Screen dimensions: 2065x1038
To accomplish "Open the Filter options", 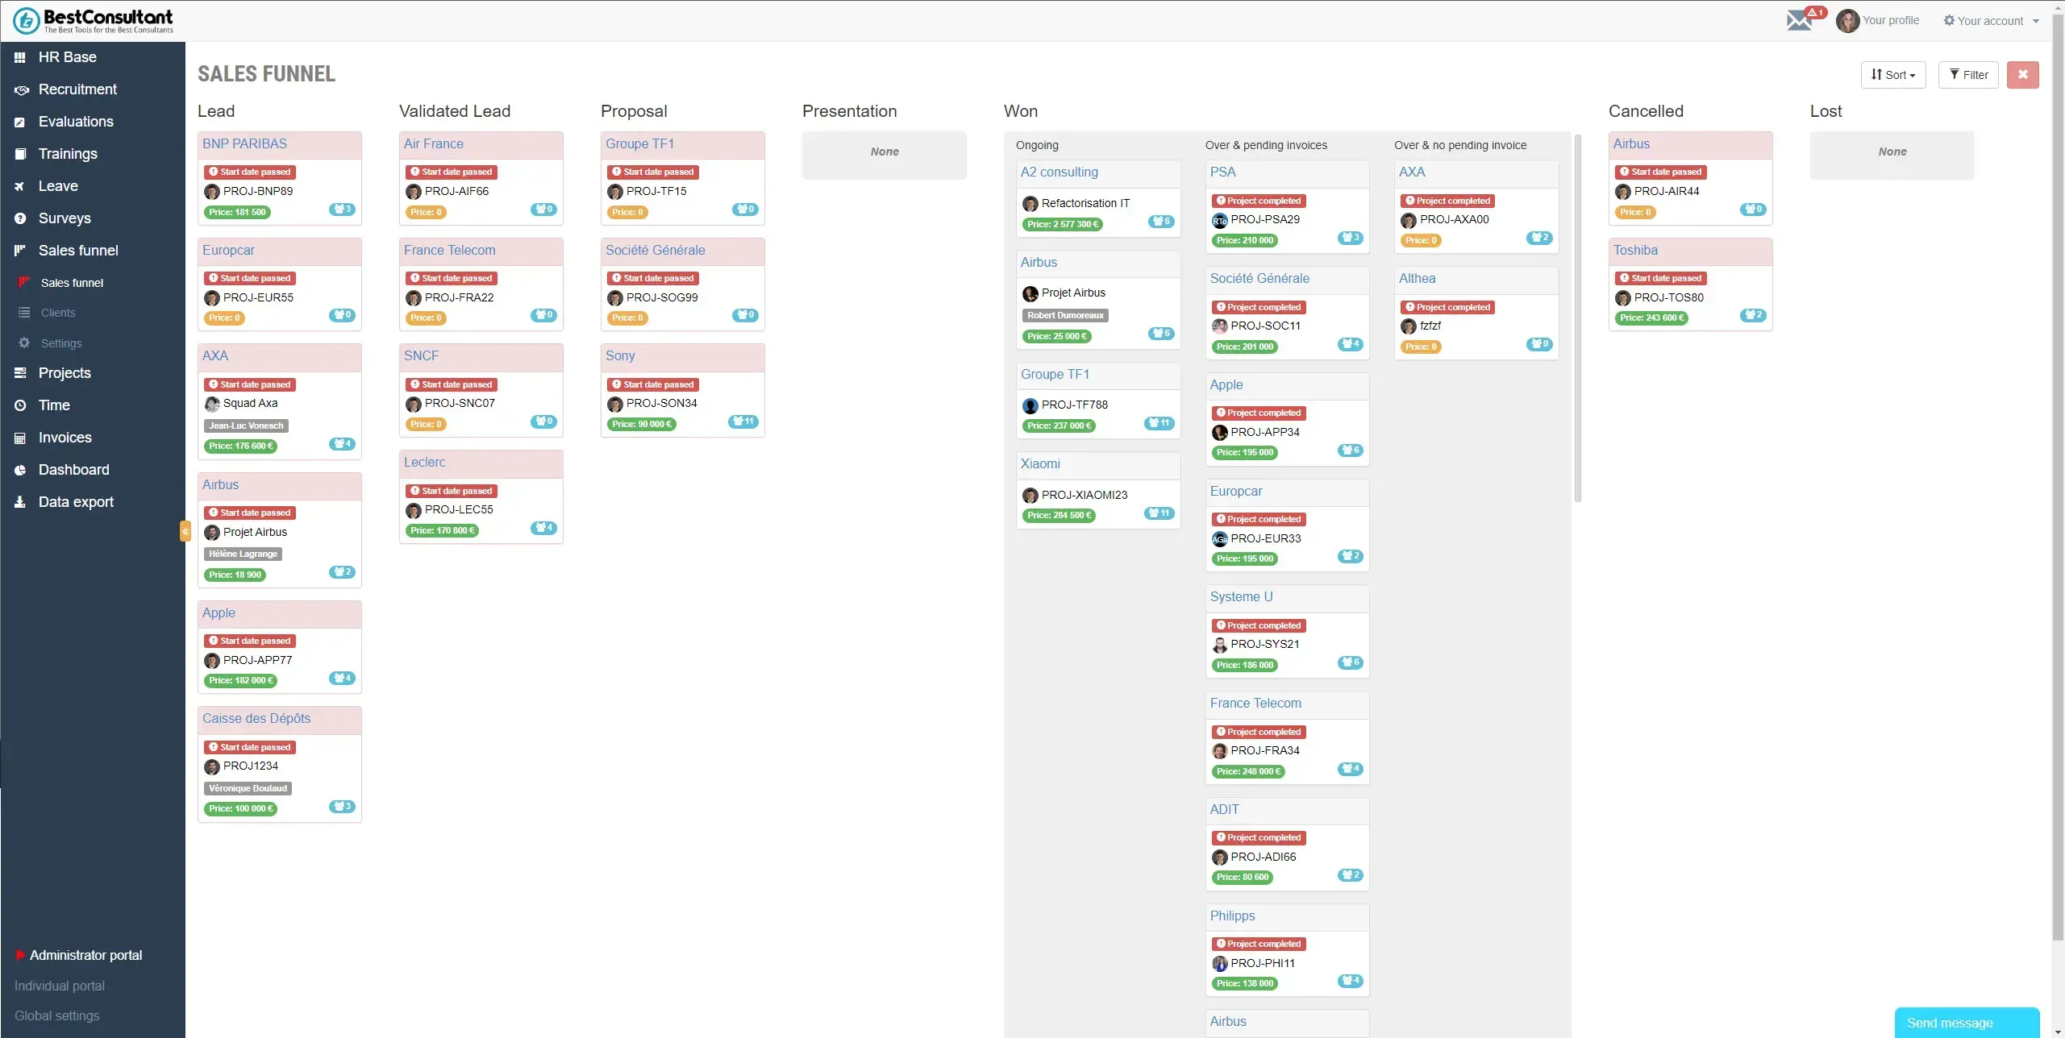I will point(1967,75).
